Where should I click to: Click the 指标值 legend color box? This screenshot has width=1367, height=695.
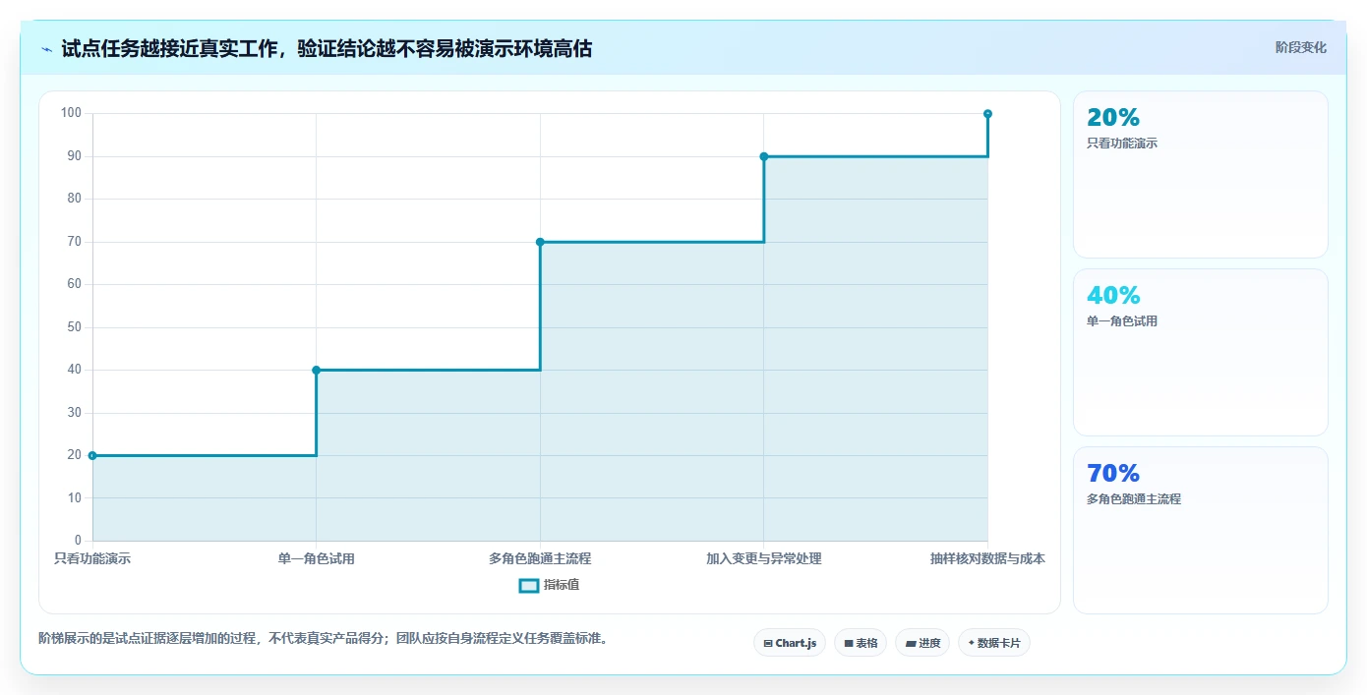[x=528, y=585]
